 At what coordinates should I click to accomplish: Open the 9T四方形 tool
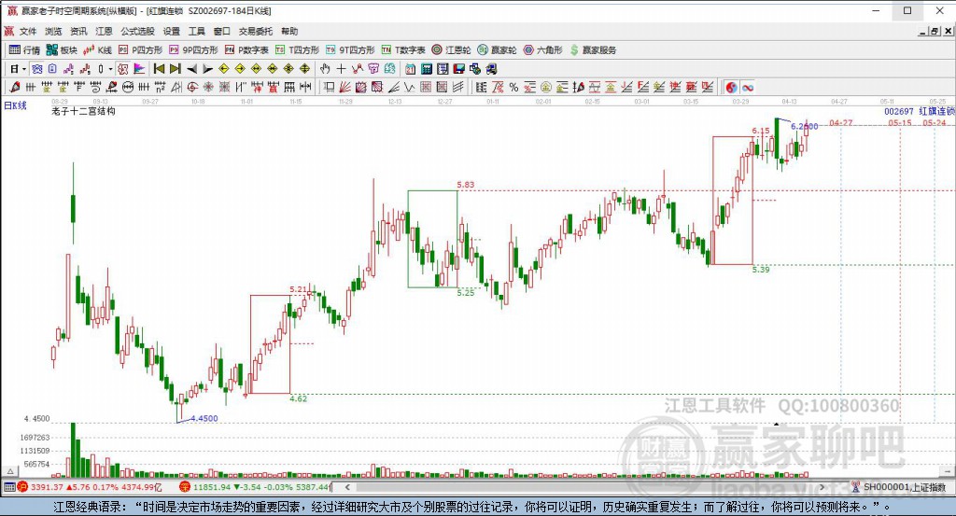(350, 50)
